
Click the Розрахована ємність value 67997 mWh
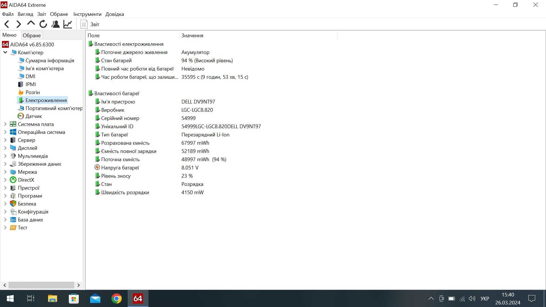click(195, 143)
